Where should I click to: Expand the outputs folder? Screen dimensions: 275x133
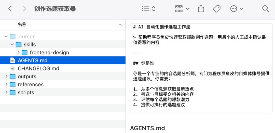point(6,76)
